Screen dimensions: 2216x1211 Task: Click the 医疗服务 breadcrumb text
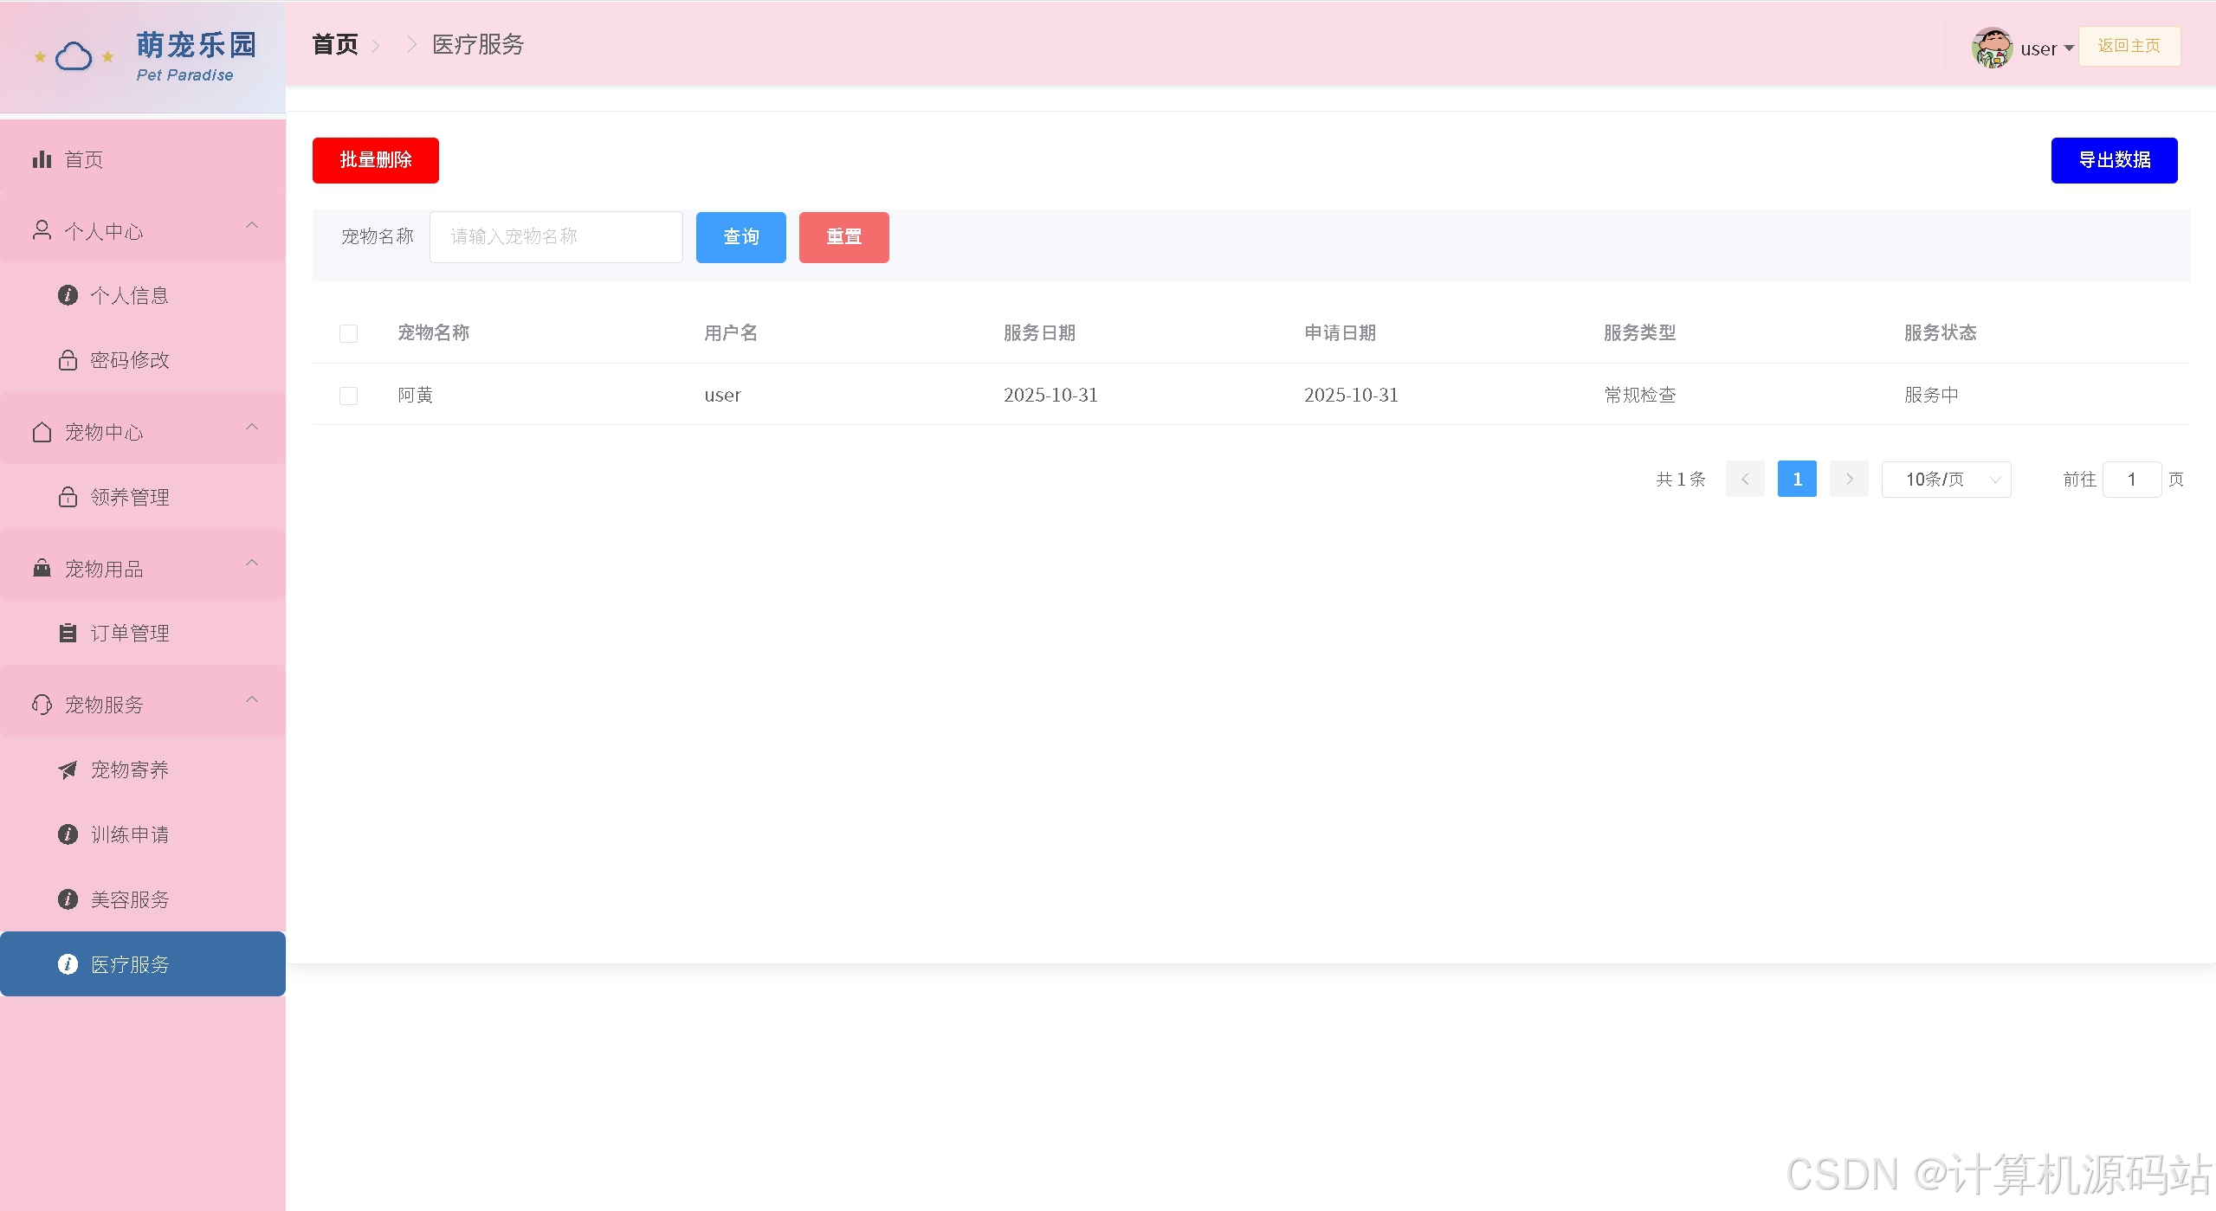[478, 44]
